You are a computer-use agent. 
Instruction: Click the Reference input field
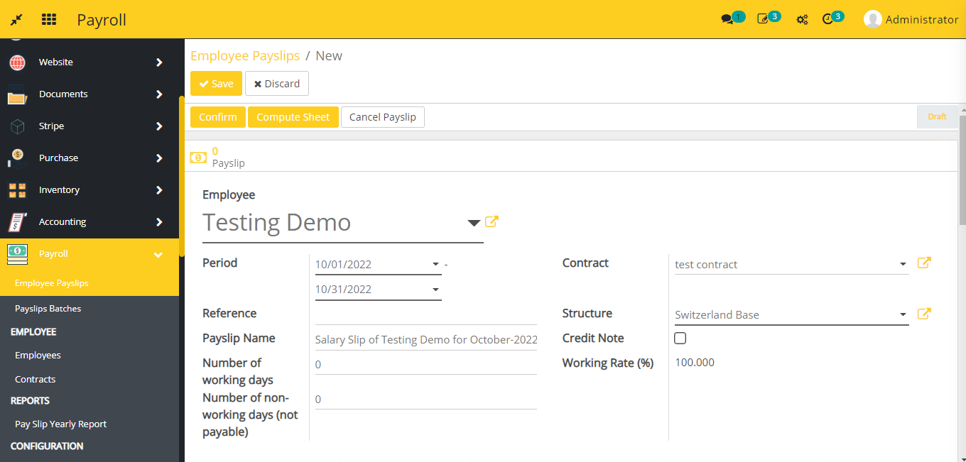[425, 314]
